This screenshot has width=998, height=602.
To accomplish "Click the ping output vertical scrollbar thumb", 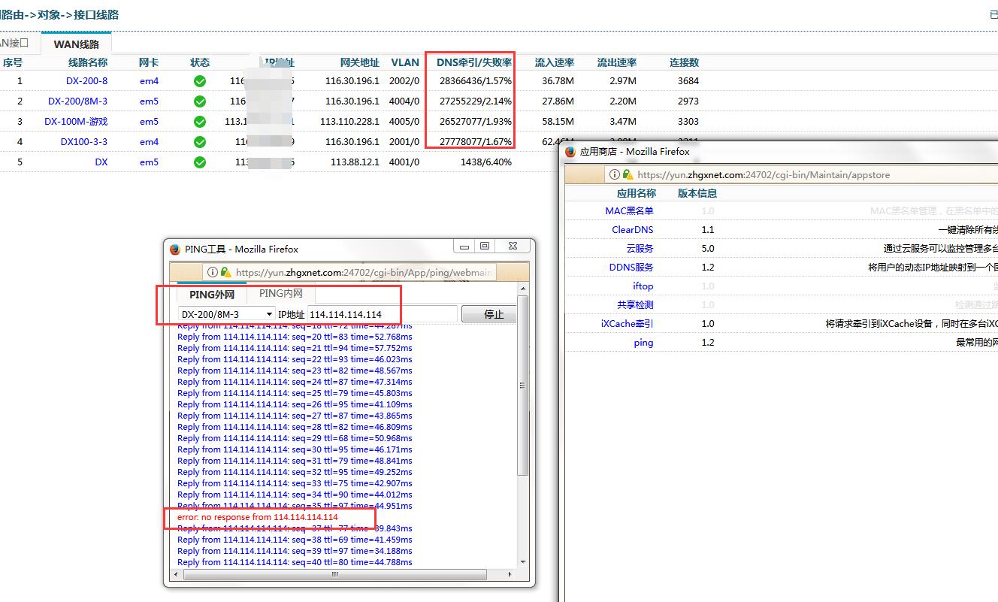I will (x=523, y=385).
